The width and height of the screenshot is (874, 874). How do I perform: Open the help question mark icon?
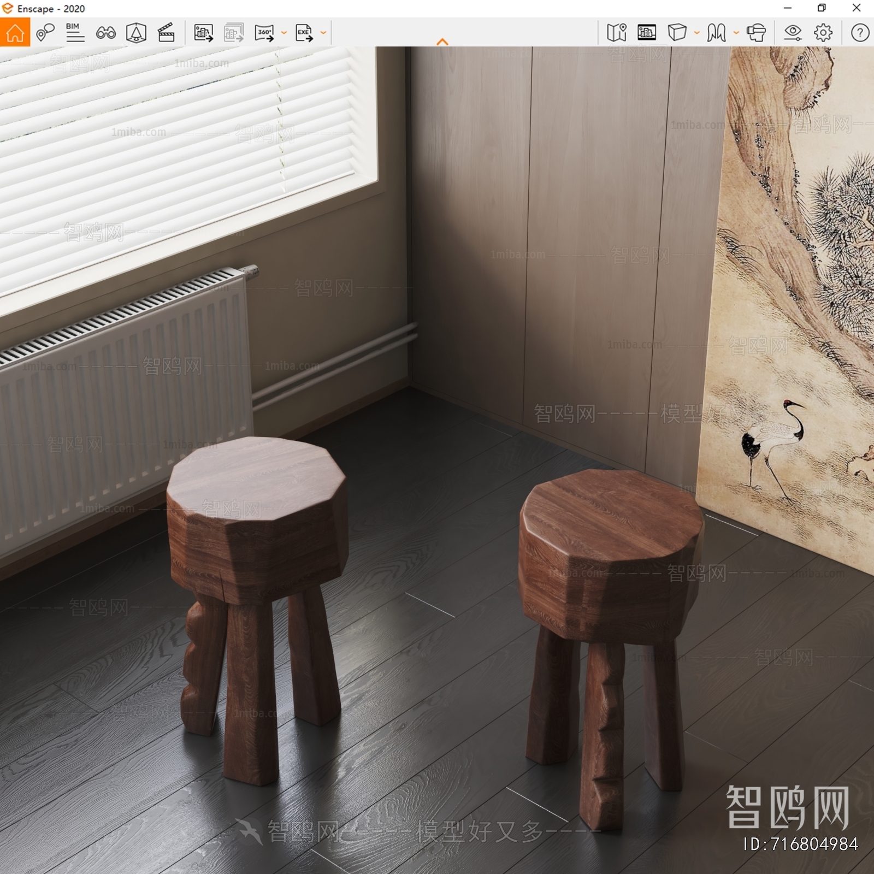(860, 33)
